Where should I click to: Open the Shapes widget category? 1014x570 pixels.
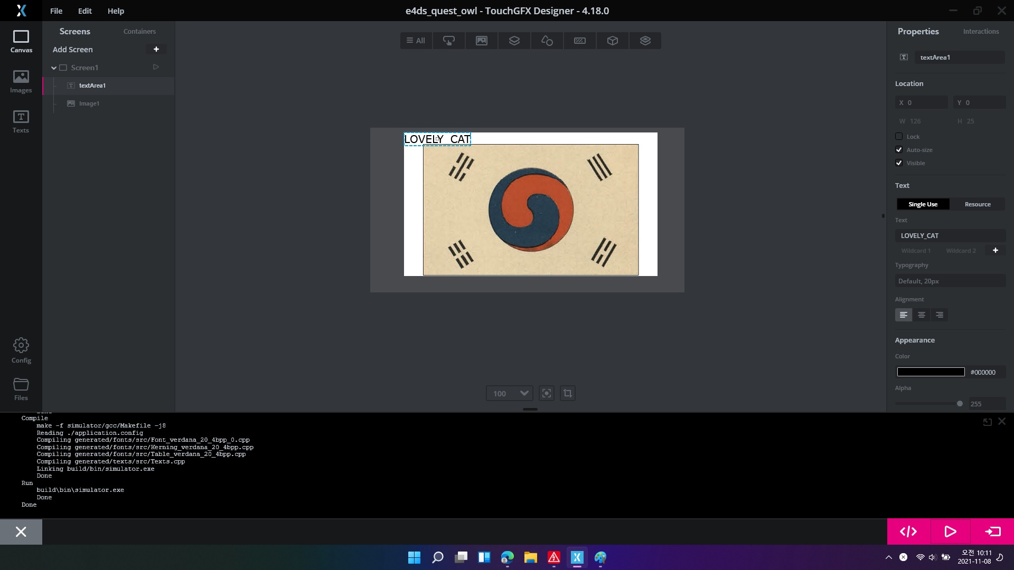(547, 41)
